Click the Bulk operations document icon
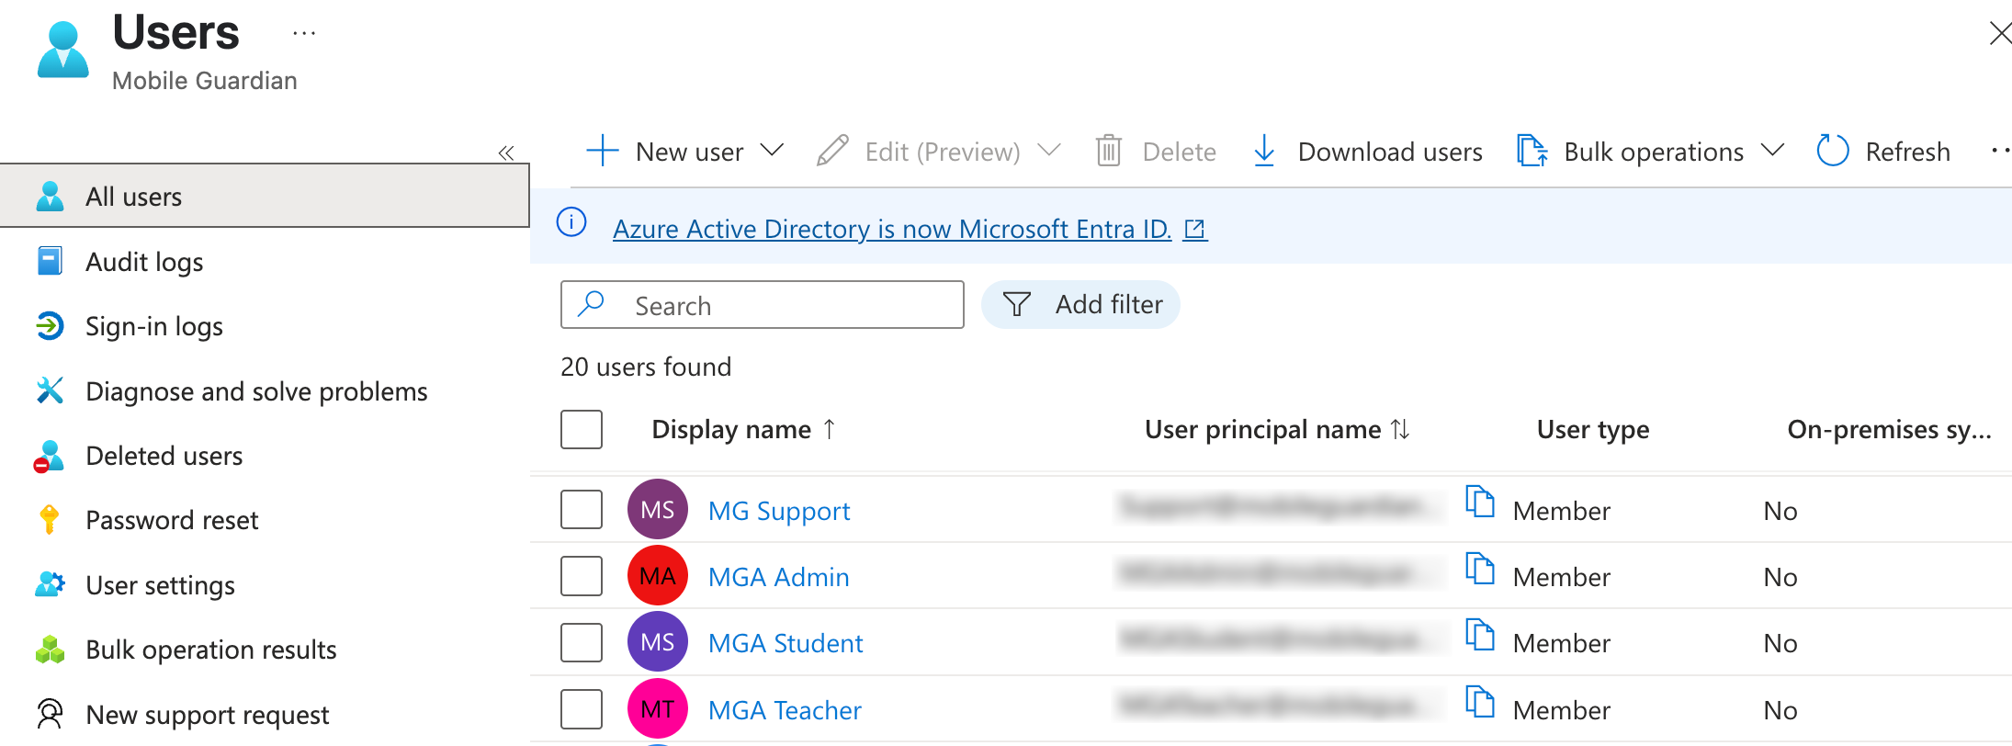Viewport: 2012px width, 746px height. (1532, 151)
